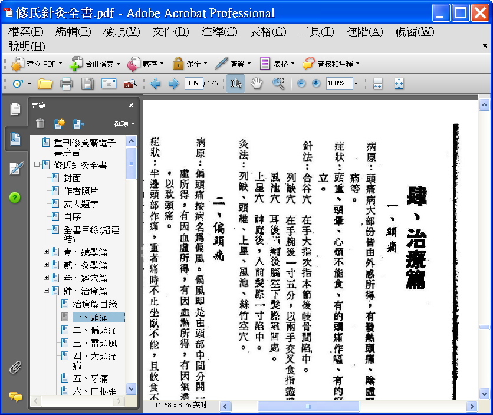Click document vertical scrollbar down arrow
Screen dimensions: 493x415
(x=484, y=393)
